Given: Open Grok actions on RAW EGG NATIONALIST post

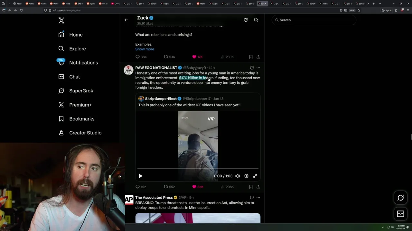Looking at the screenshot, I should point(252,68).
